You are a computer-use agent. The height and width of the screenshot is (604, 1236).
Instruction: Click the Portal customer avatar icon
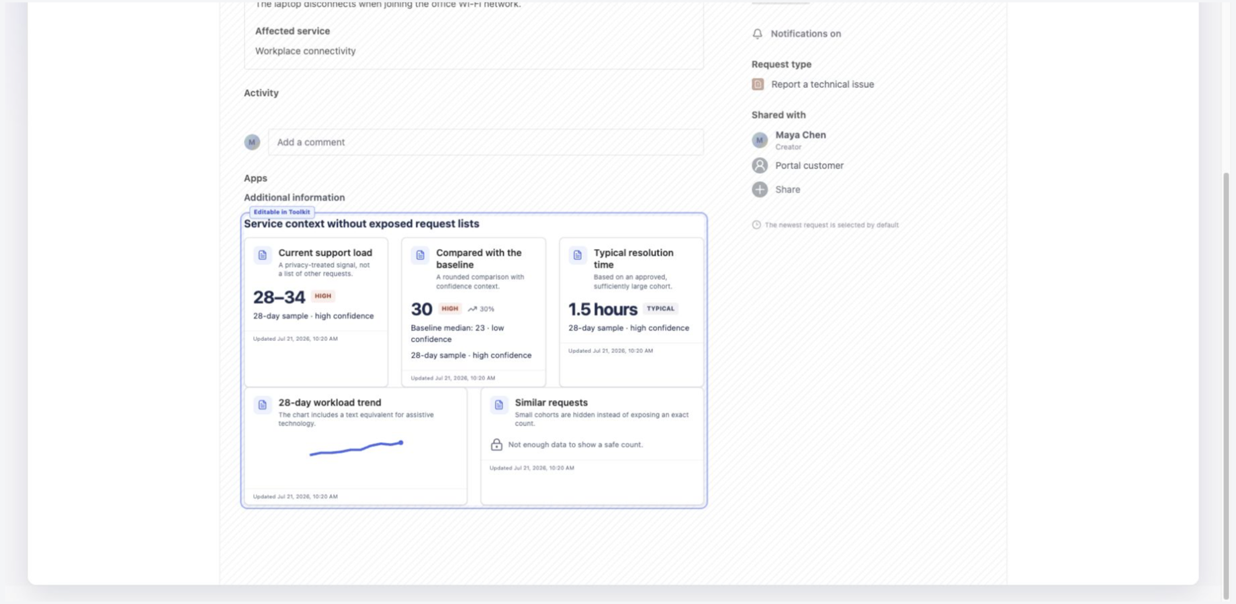coord(760,166)
